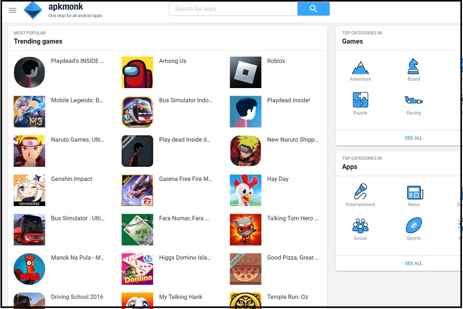Open the Higgs Domino Island icon
The height and width of the screenshot is (309, 463).
(138, 269)
